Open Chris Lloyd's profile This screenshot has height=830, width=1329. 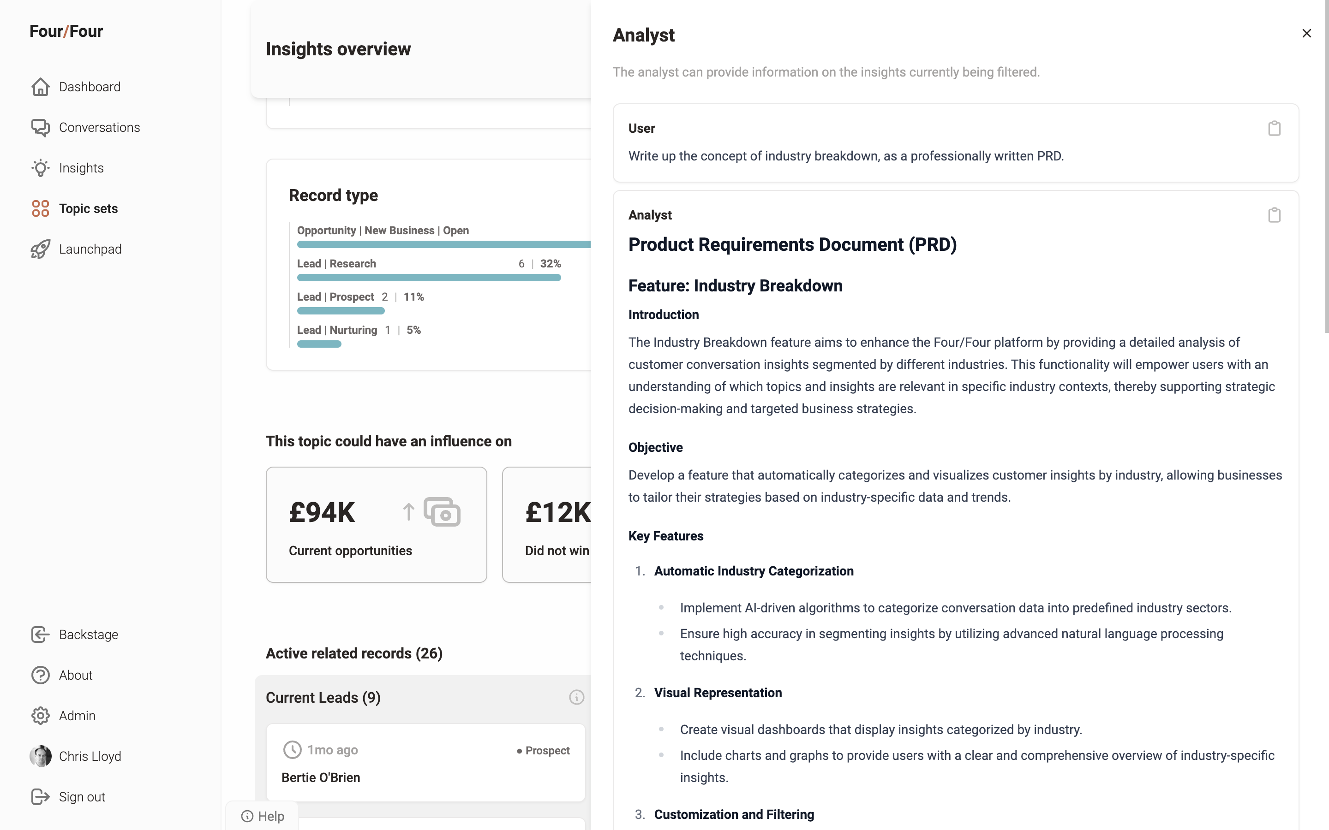(x=90, y=756)
